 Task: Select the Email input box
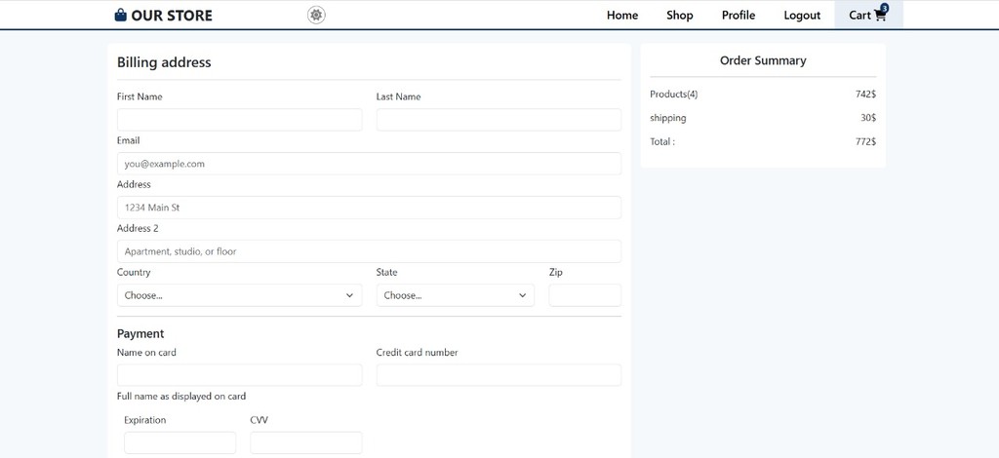coord(369,164)
